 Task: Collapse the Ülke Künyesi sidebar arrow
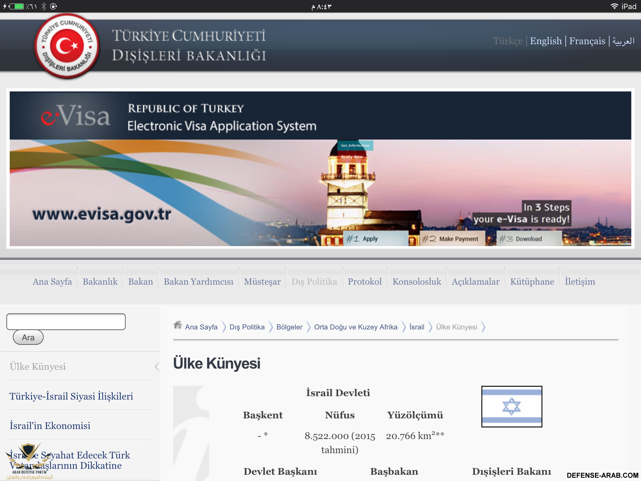coord(157,366)
